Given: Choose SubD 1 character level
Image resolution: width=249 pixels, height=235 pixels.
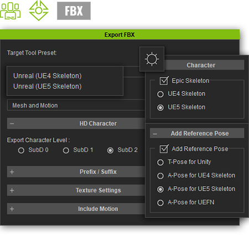Looking at the screenshot, I should (66, 150).
